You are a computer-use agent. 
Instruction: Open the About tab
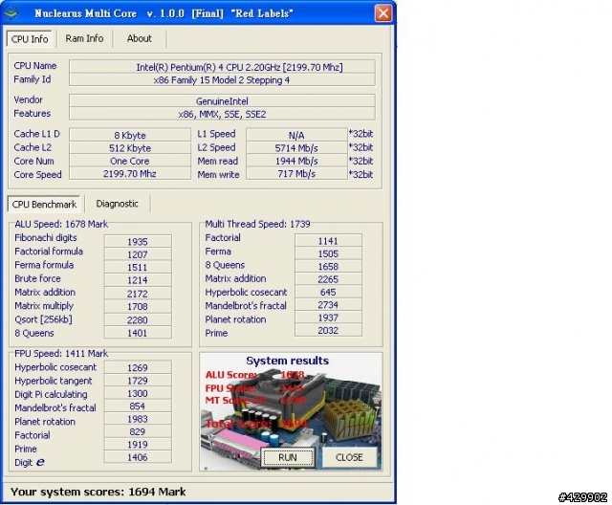(x=139, y=38)
